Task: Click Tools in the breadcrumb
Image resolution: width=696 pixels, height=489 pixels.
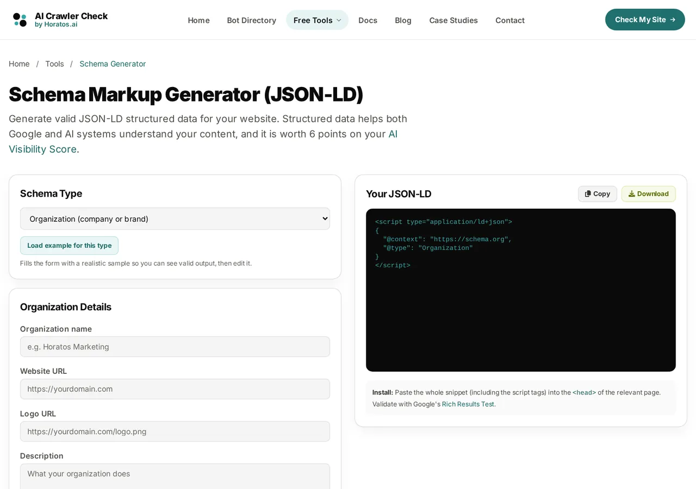Action: click(54, 64)
